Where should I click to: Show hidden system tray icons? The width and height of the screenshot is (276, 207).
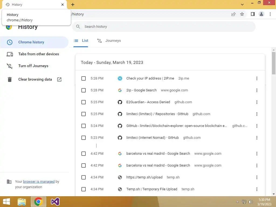pyautogui.click(x=238, y=202)
